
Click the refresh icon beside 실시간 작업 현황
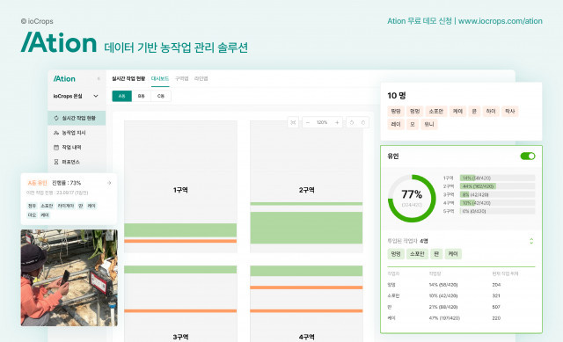click(x=56, y=118)
